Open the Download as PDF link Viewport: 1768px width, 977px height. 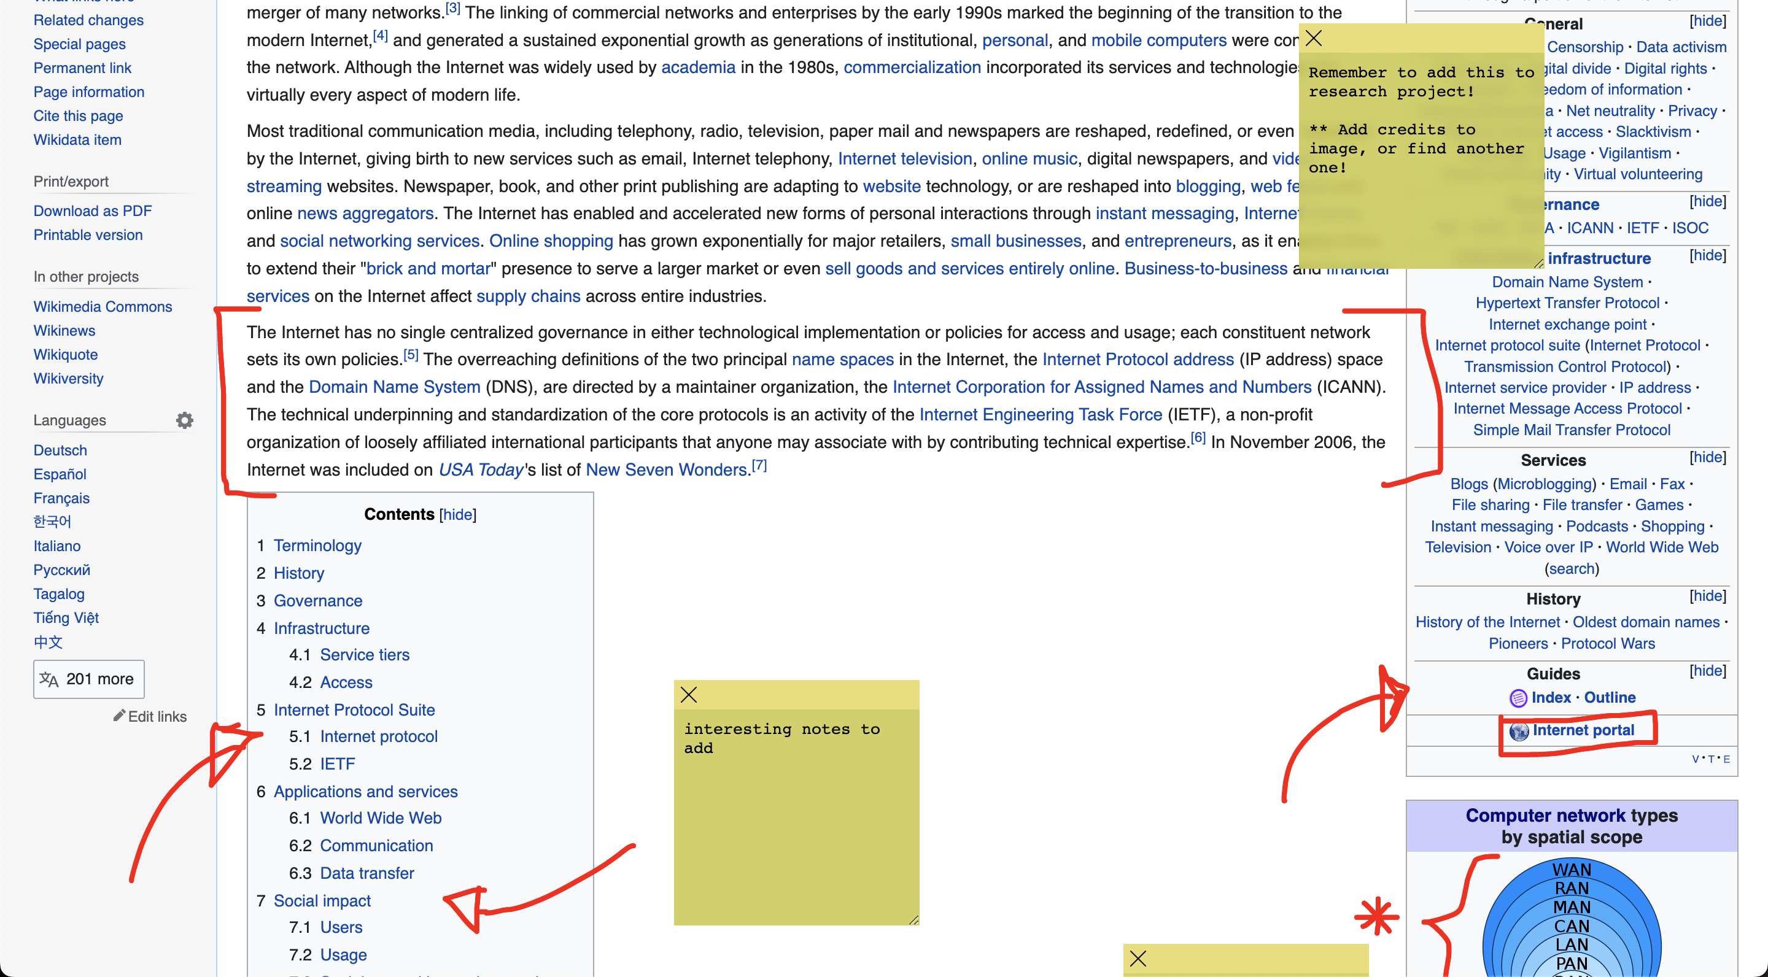coord(93,210)
